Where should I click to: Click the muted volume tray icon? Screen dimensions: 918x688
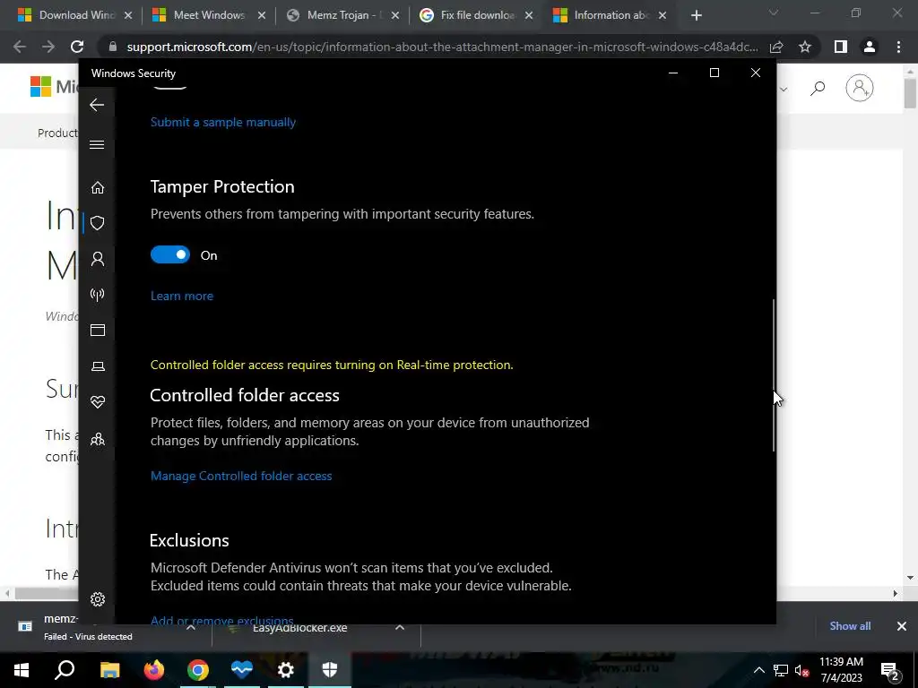[x=802, y=670]
